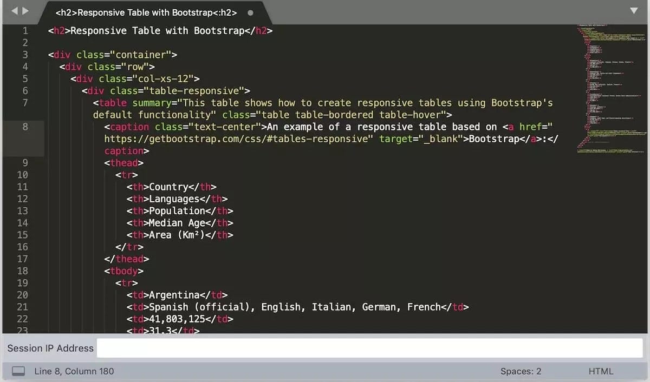Place cursor on the h2 heading line
650x382 pixels.
pyautogui.click(x=160, y=31)
